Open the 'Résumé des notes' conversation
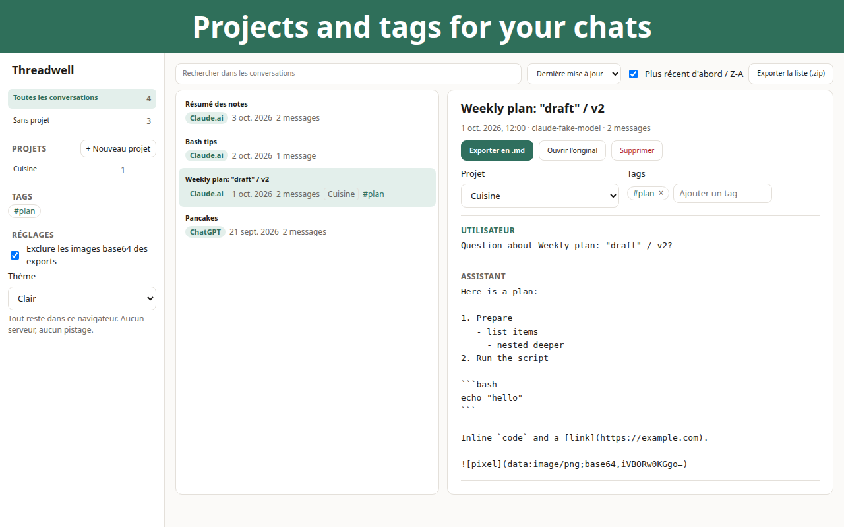Screen dimensions: 844x527 tap(307, 111)
